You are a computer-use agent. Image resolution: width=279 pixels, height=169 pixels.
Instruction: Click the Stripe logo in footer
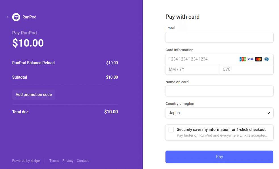click(35, 161)
